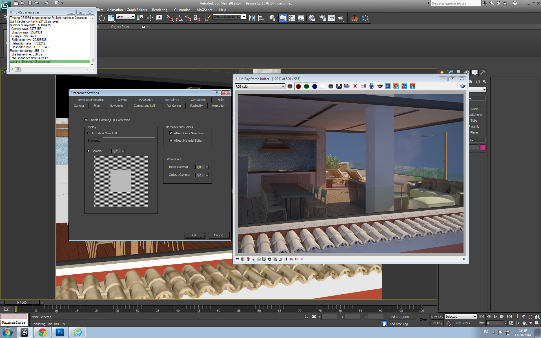Click region render teapot icon
The height and width of the screenshot is (338, 541).
380,86
